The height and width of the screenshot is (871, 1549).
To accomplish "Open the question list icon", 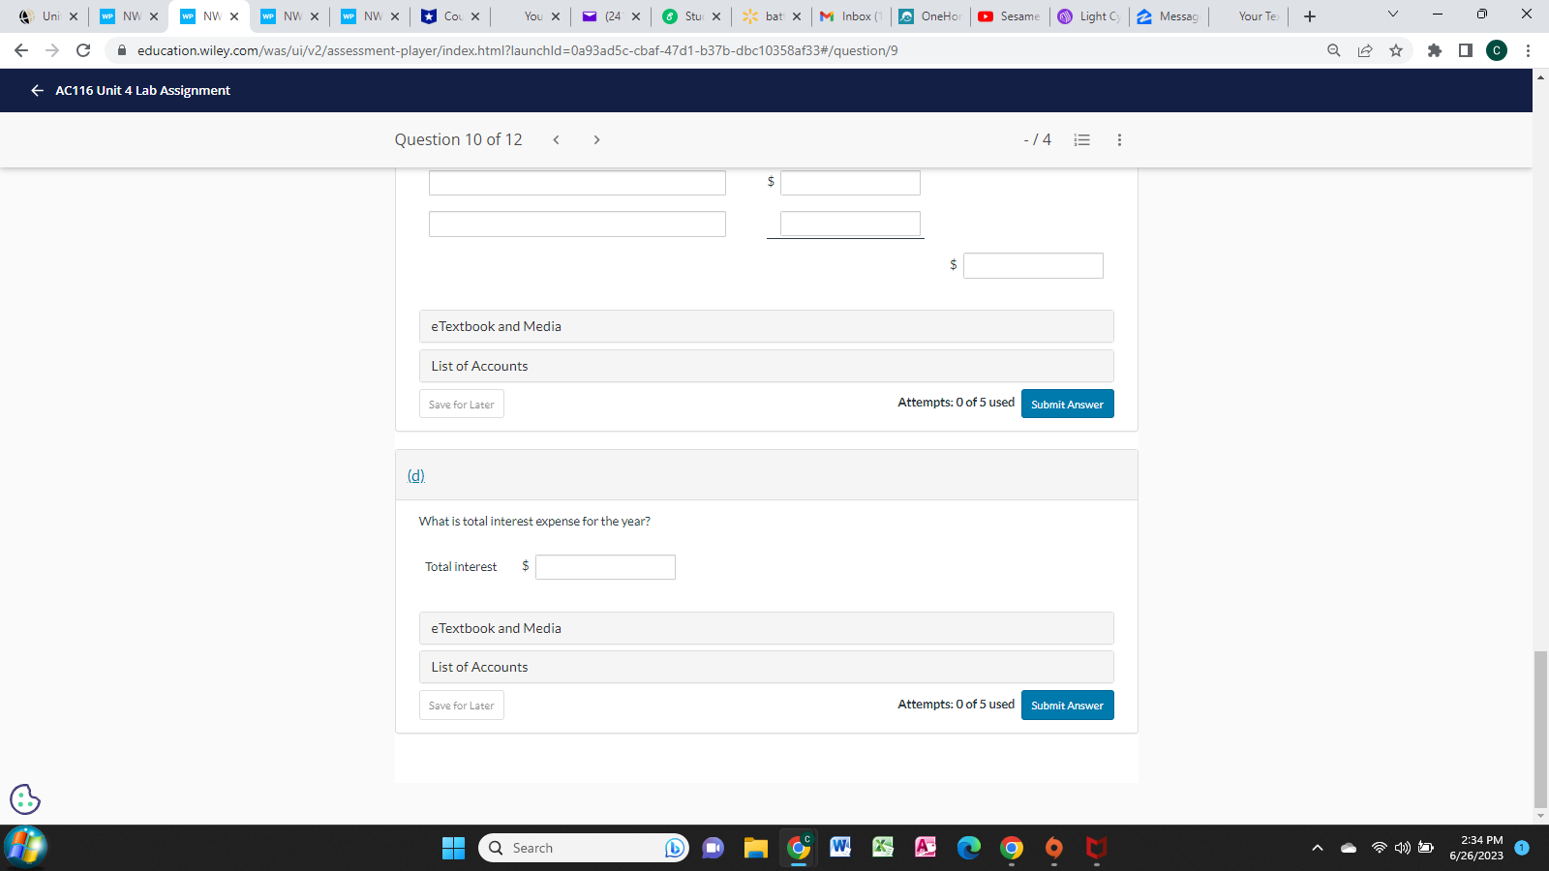I will [1082, 139].
